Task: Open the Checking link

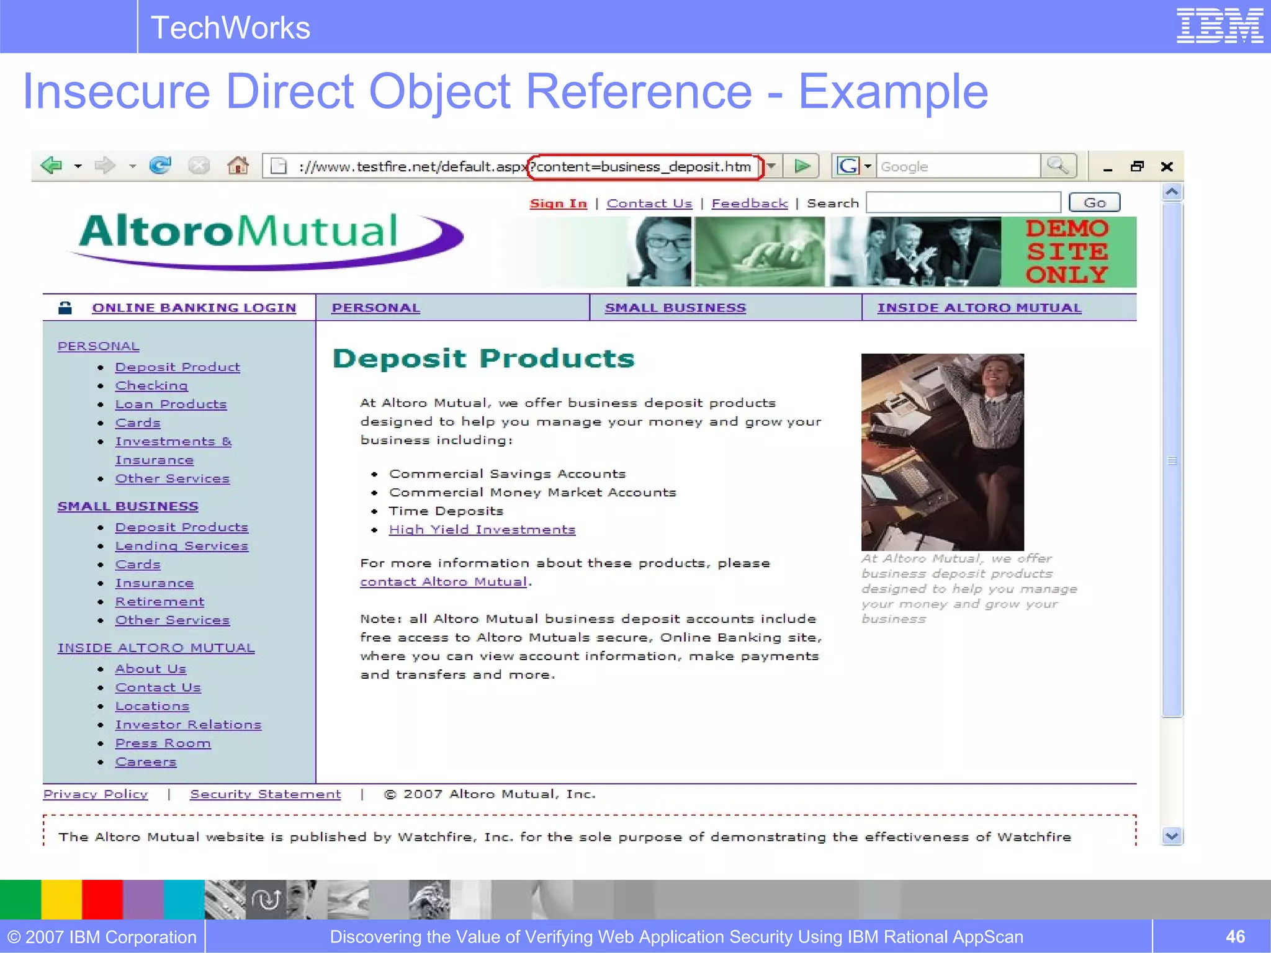Action: pos(151,386)
